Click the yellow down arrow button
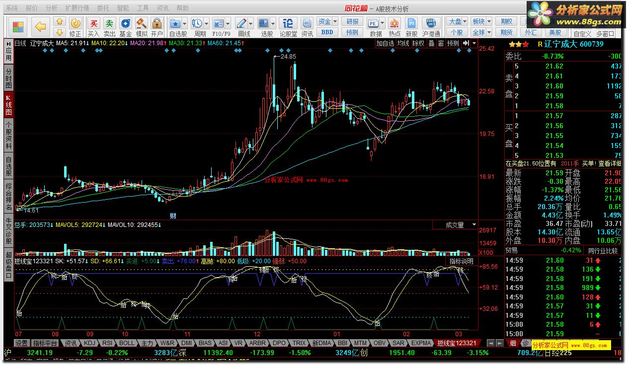 click(59, 32)
